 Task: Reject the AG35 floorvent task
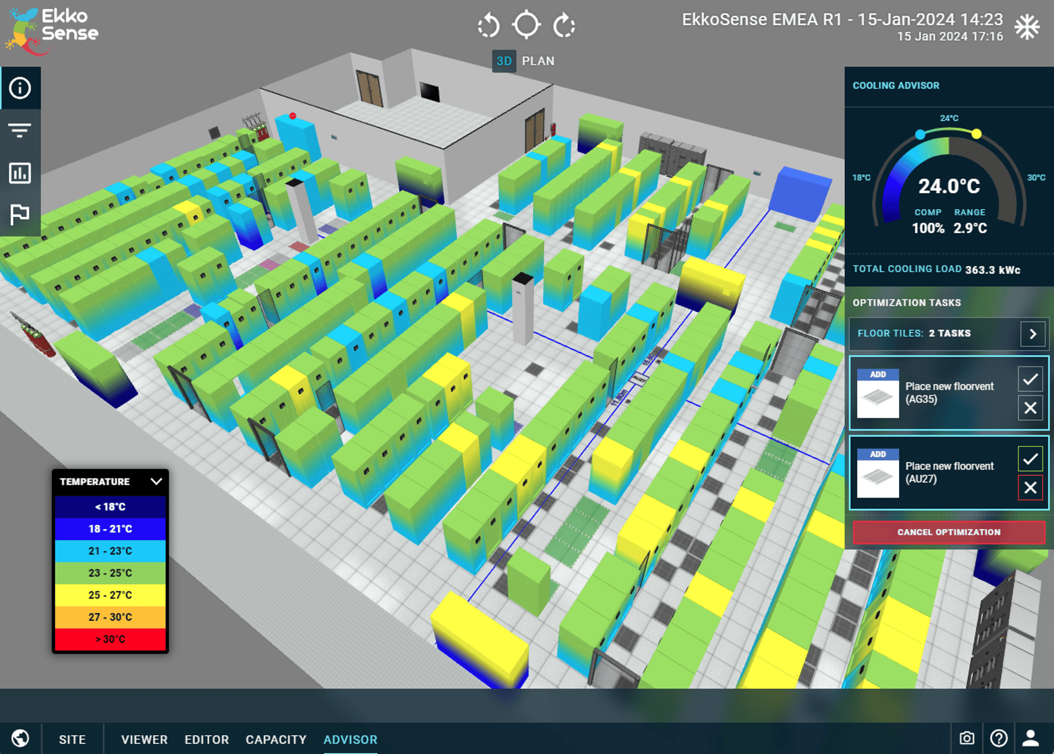pyautogui.click(x=1030, y=408)
